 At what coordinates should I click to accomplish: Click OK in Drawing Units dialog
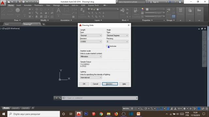84,84
